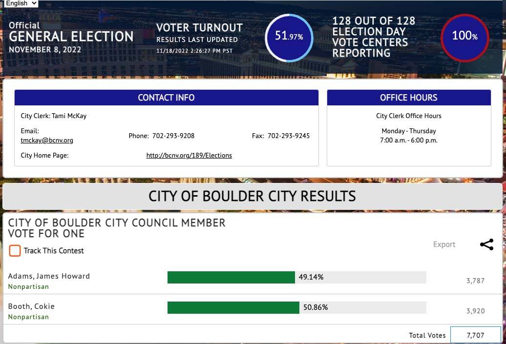The image size is (506, 344).
Task: Select candidate name Adams, James Howard
Action: [x=49, y=276]
